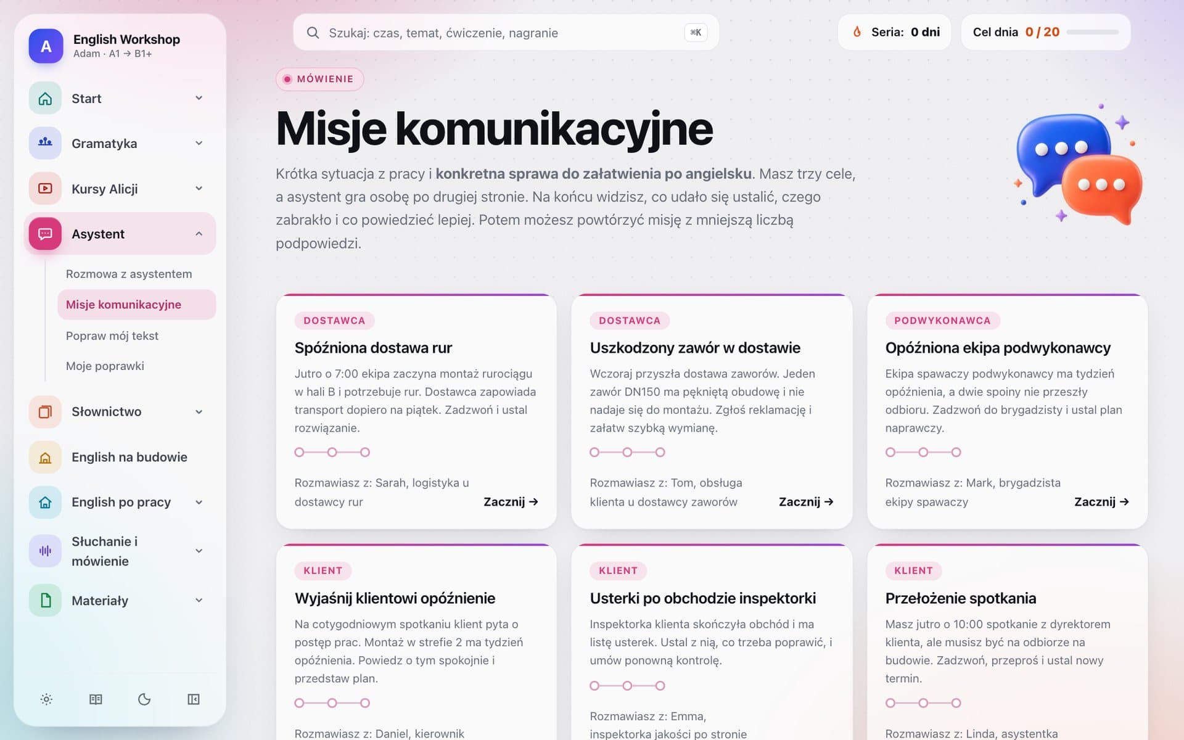1184x740 pixels.
Task: Expand the Gramatyka section chevron
Action: tap(199, 143)
